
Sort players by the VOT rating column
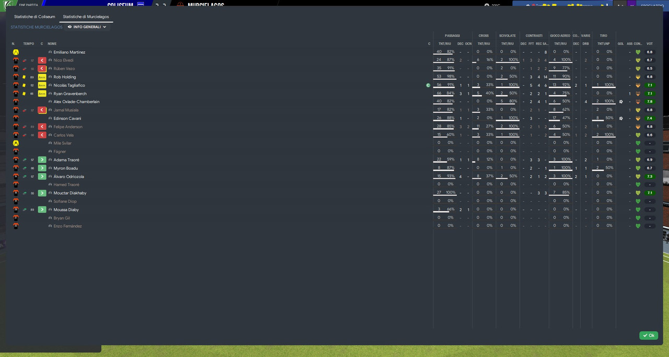[650, 43]
